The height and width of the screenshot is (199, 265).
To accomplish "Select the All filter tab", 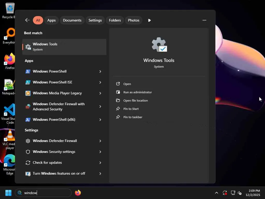I will [38, 20].
